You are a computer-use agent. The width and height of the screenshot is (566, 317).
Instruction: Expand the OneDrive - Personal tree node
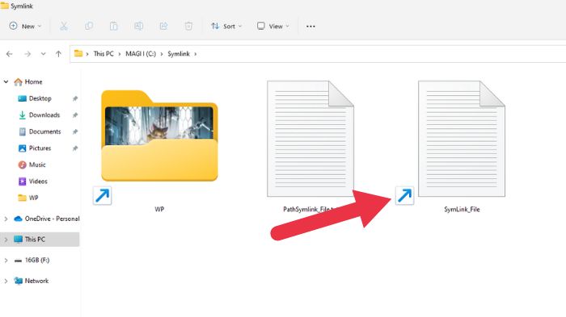(x=6, y=219)
